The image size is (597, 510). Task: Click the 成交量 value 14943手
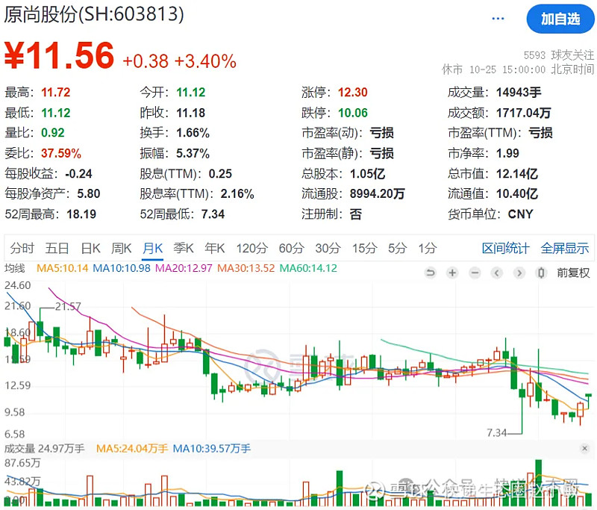[519, 92]
